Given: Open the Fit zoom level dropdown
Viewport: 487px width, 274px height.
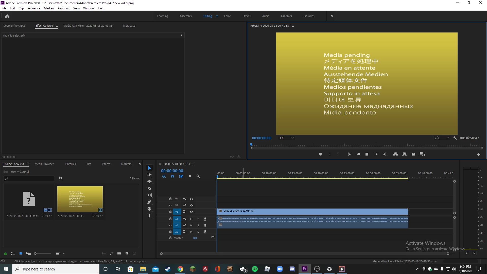Looking at the screenshot, I should [287, 138].
